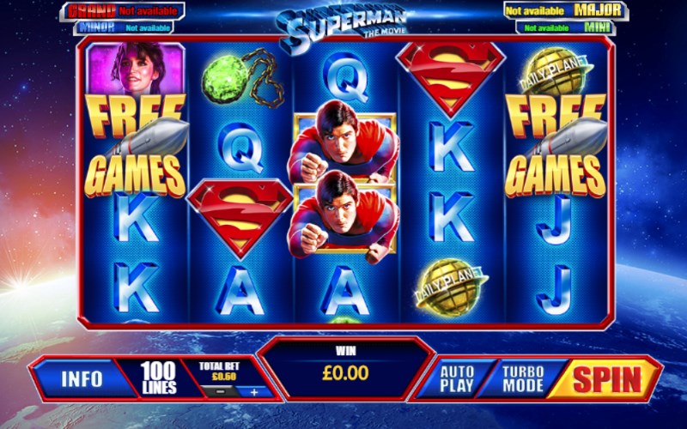The image size is (687, 429).
Task: Decrease total bet with minus button
Action: (222, 391)
